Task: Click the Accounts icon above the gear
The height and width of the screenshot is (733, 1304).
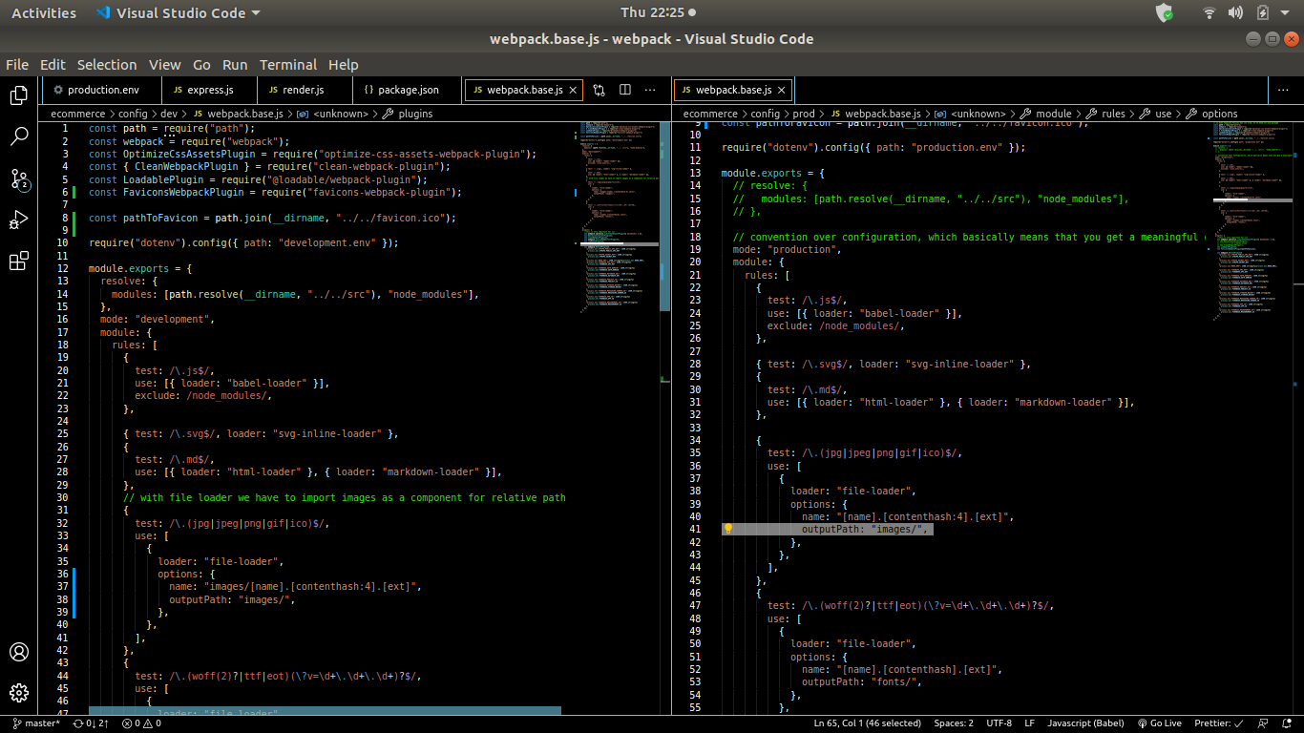Action: point(19,652)
